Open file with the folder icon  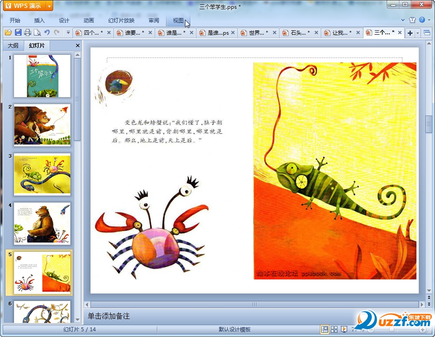point(8,33)
